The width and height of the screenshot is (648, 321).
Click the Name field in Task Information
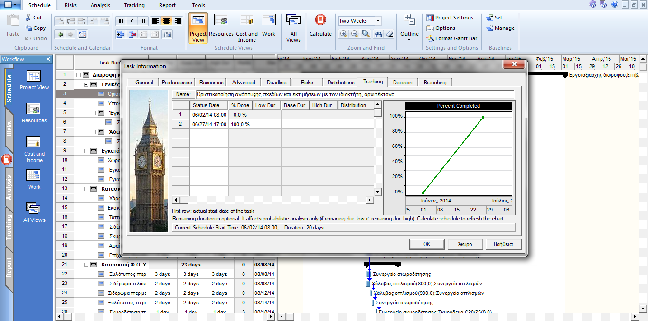click(x=355, y=94)
